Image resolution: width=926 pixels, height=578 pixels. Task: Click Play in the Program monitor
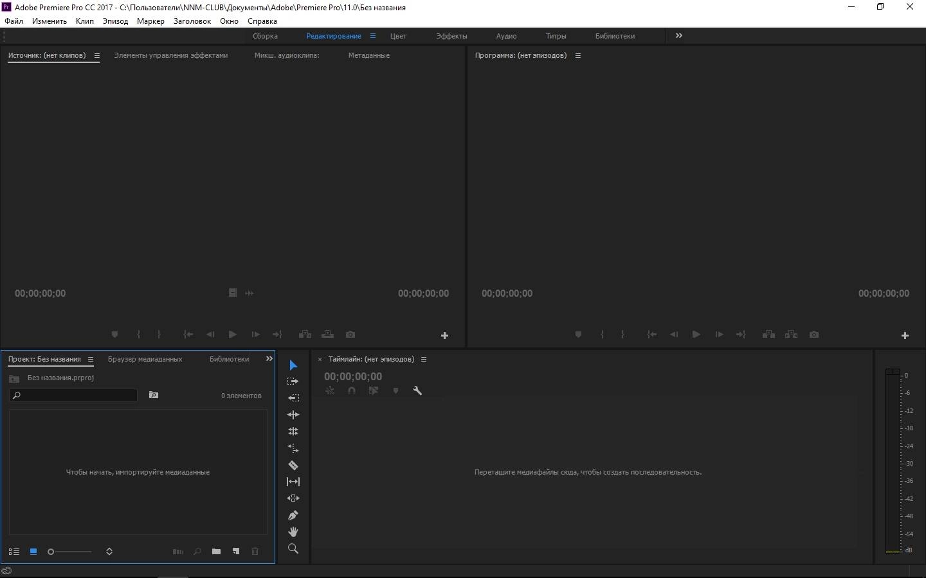(x=696, y=335)
